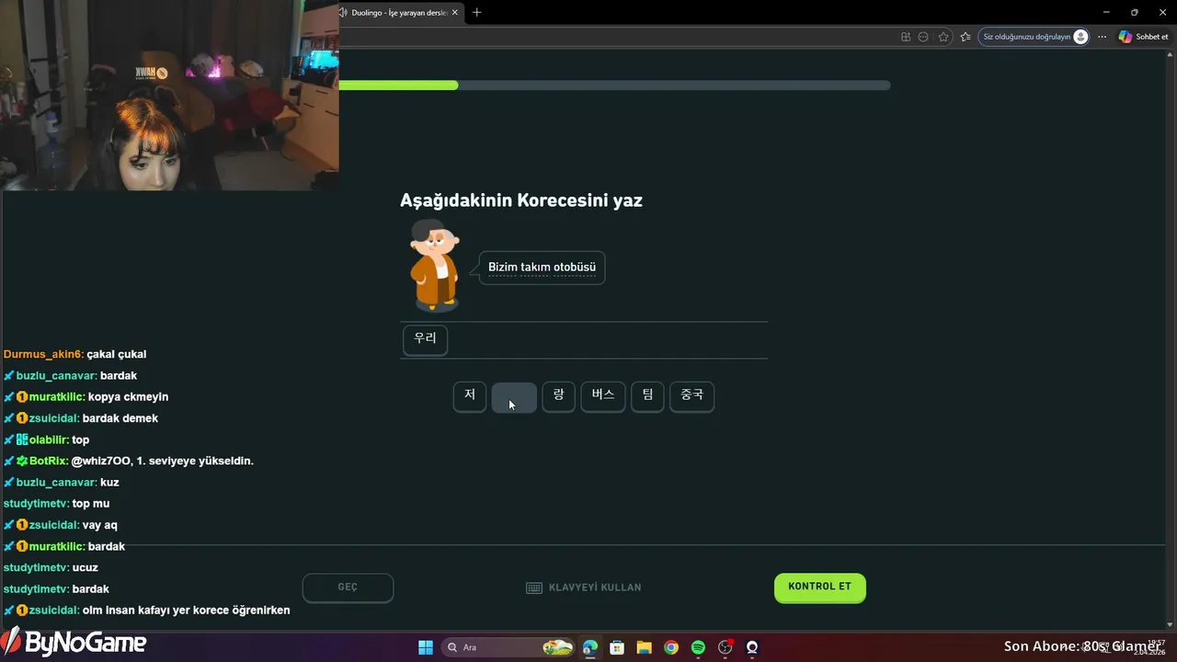Click the browser extensions/apps icon in address bar
The image size is (1177, 662).
pyautogui.click(x=906, y=37)
